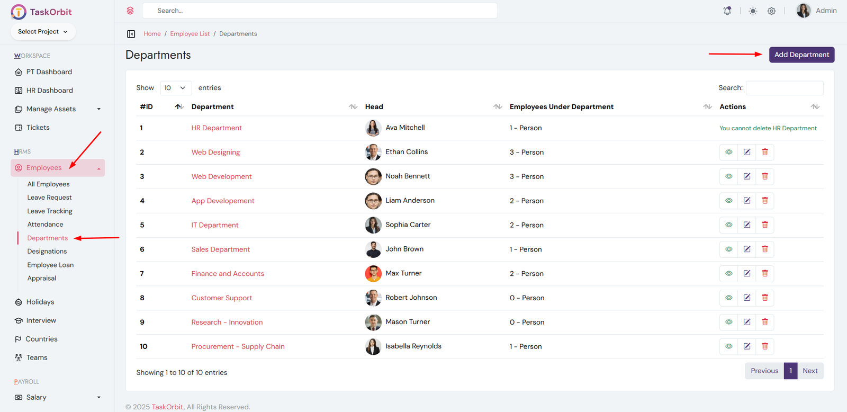The height and width of the screenshot is (412, 847).
Task: Edit the IT Department row
Action: [x=747, y=225]
